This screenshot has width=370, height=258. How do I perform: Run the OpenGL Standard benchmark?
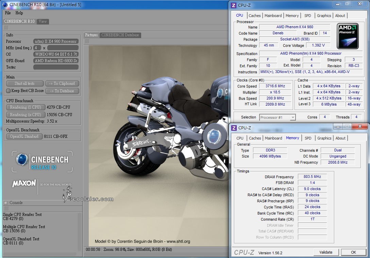point(24,136)
